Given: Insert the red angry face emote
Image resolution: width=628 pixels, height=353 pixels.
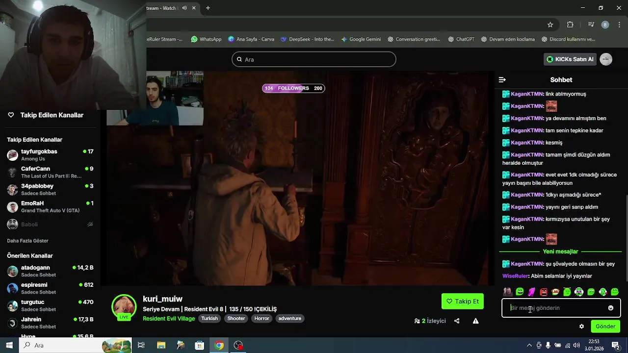Looking at the screenshot, I should (x=544, y=292).
